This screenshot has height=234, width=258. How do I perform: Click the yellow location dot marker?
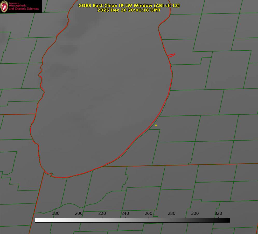tap(156, 125)
